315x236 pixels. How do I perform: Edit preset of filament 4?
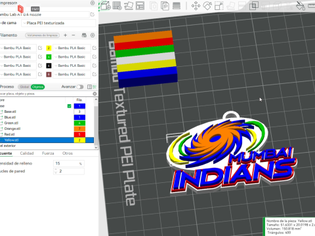click(94, 56)
